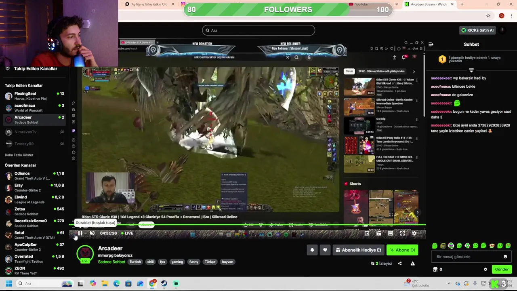Screen dimensions: 517x291
Task: Share the stream via share icon
Action: pos(399,264)
